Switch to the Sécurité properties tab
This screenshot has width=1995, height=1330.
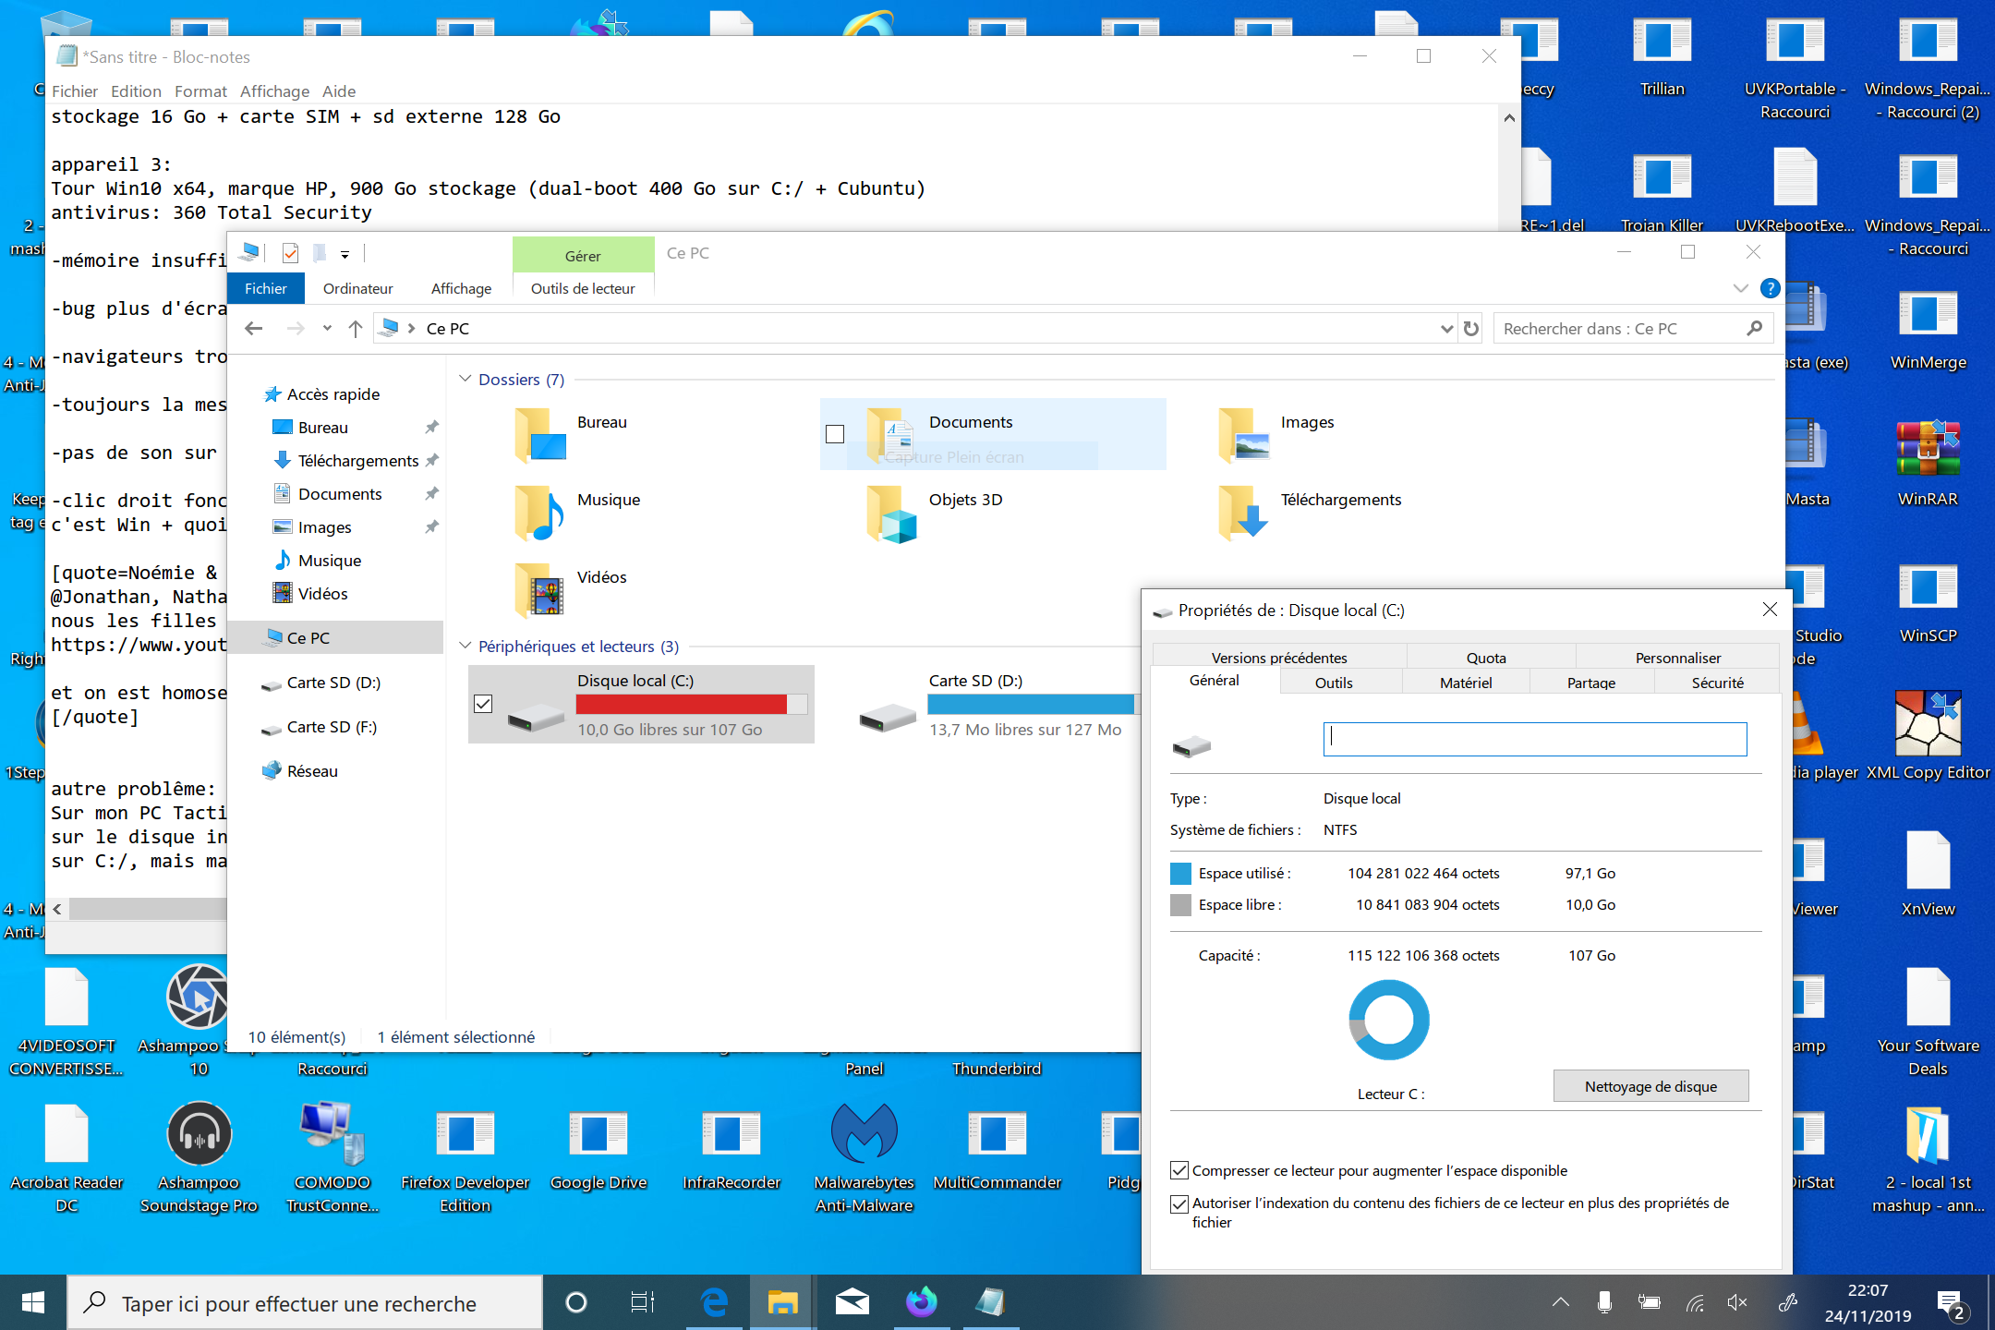1718,683
